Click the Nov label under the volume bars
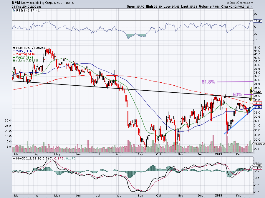The width and height of the screenshot is (265, 198). tap(180, 154)
